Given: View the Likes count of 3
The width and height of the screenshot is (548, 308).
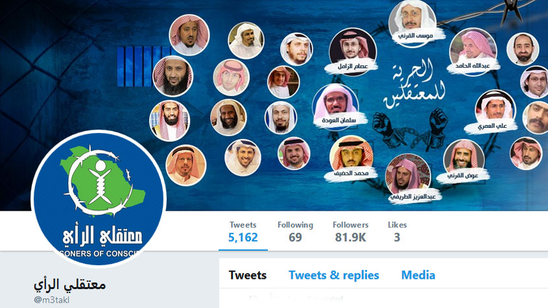Looking at the screenshot, I should (x=397, y=231).
